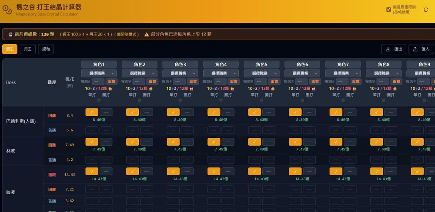The image size is (435, 212).
Task: Click trash icon for 角色9 column
Action: (424, 101)
